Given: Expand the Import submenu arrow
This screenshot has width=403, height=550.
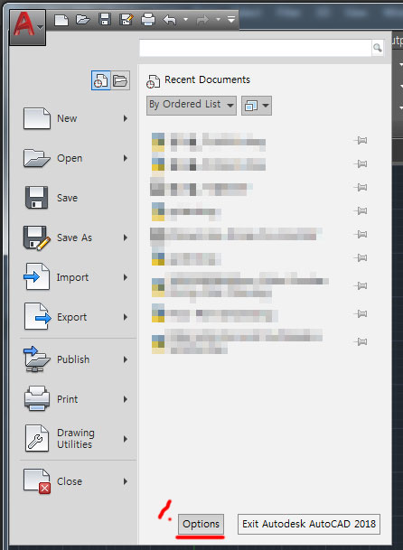Looking at the screenshot, I should pos(126,277).
